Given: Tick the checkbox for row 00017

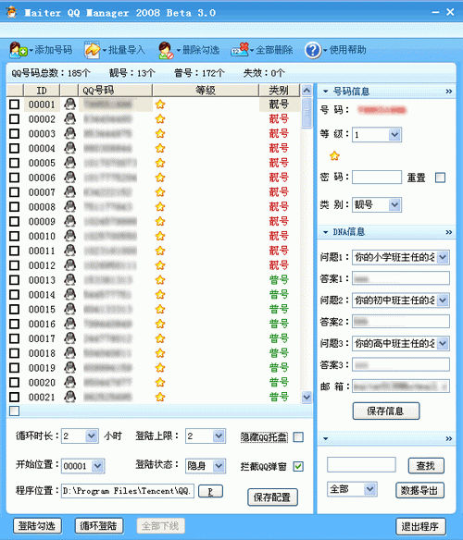Looking at the screenshot, I should (14, 338).
